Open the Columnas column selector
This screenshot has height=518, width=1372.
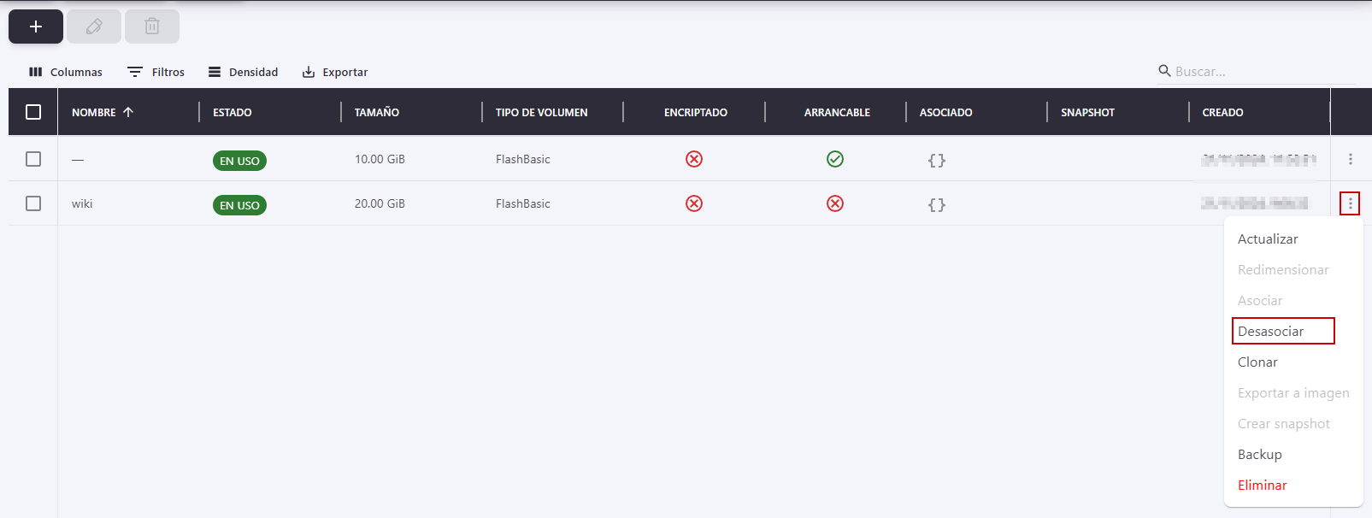pos(66,72)
